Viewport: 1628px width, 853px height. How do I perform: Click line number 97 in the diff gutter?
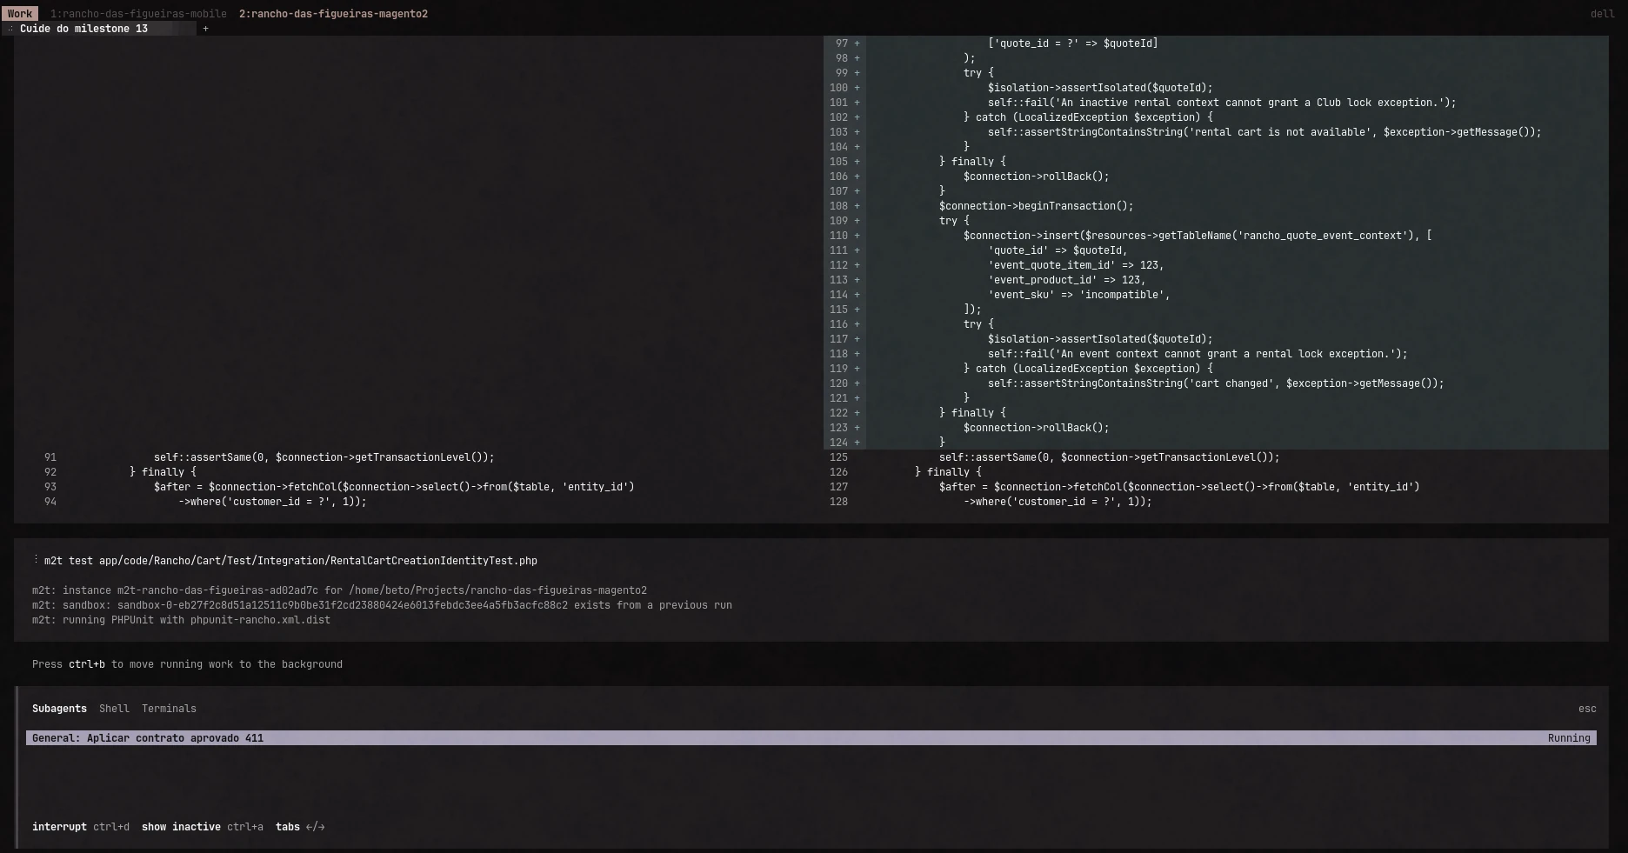coord(841,43)
